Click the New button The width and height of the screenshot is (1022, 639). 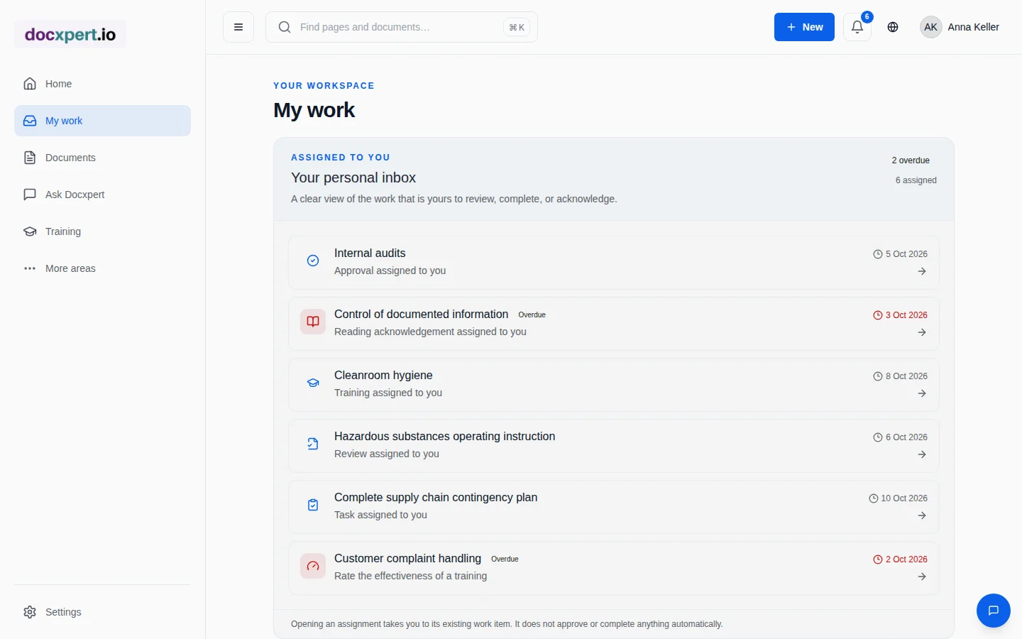click(804, 27)
